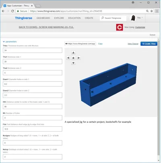Reset the preview with the home icon
The image size is (161, 163).
click(x=73, y=58)
